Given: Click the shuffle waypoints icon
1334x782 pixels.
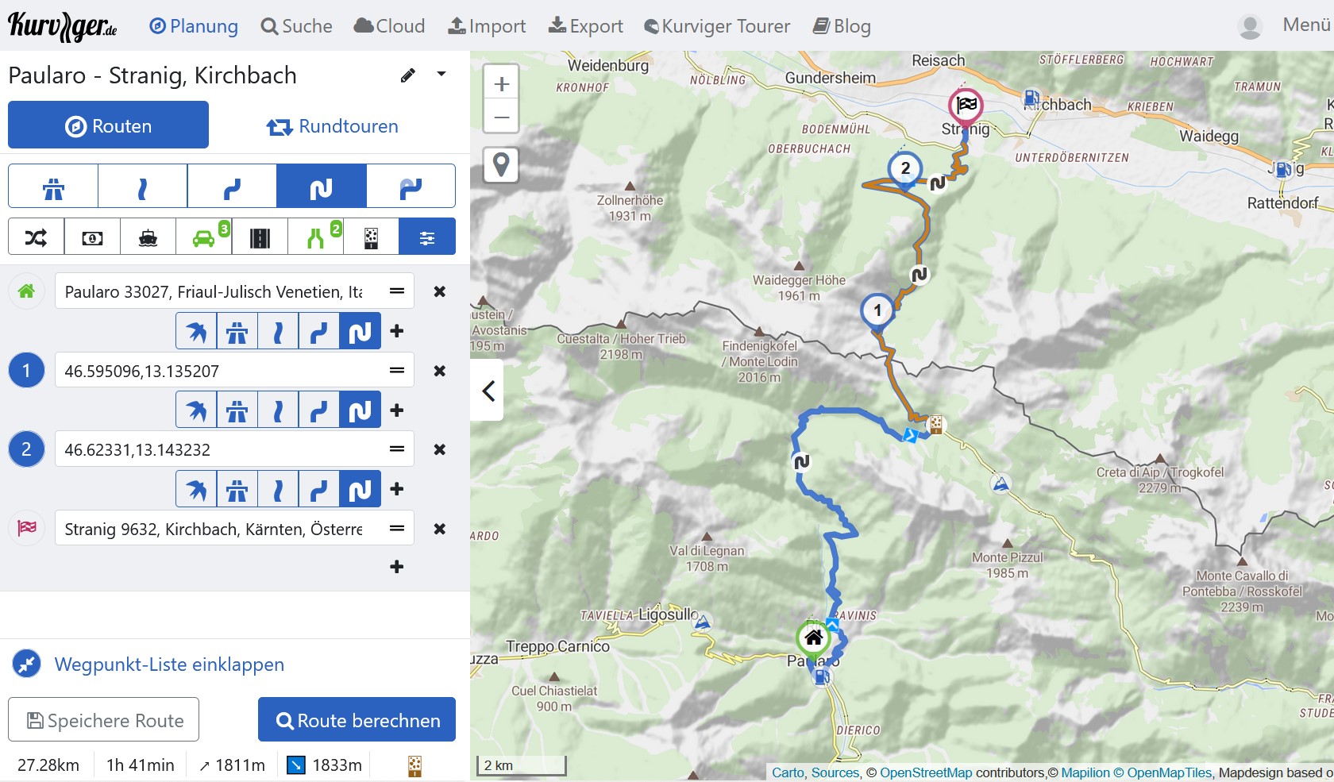Looking at the screenshot, I should tap(37, 237).
